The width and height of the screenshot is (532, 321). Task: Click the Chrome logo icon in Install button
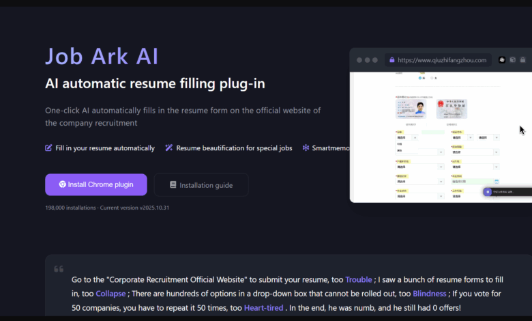pyautogui.click(x=63, y=184)
